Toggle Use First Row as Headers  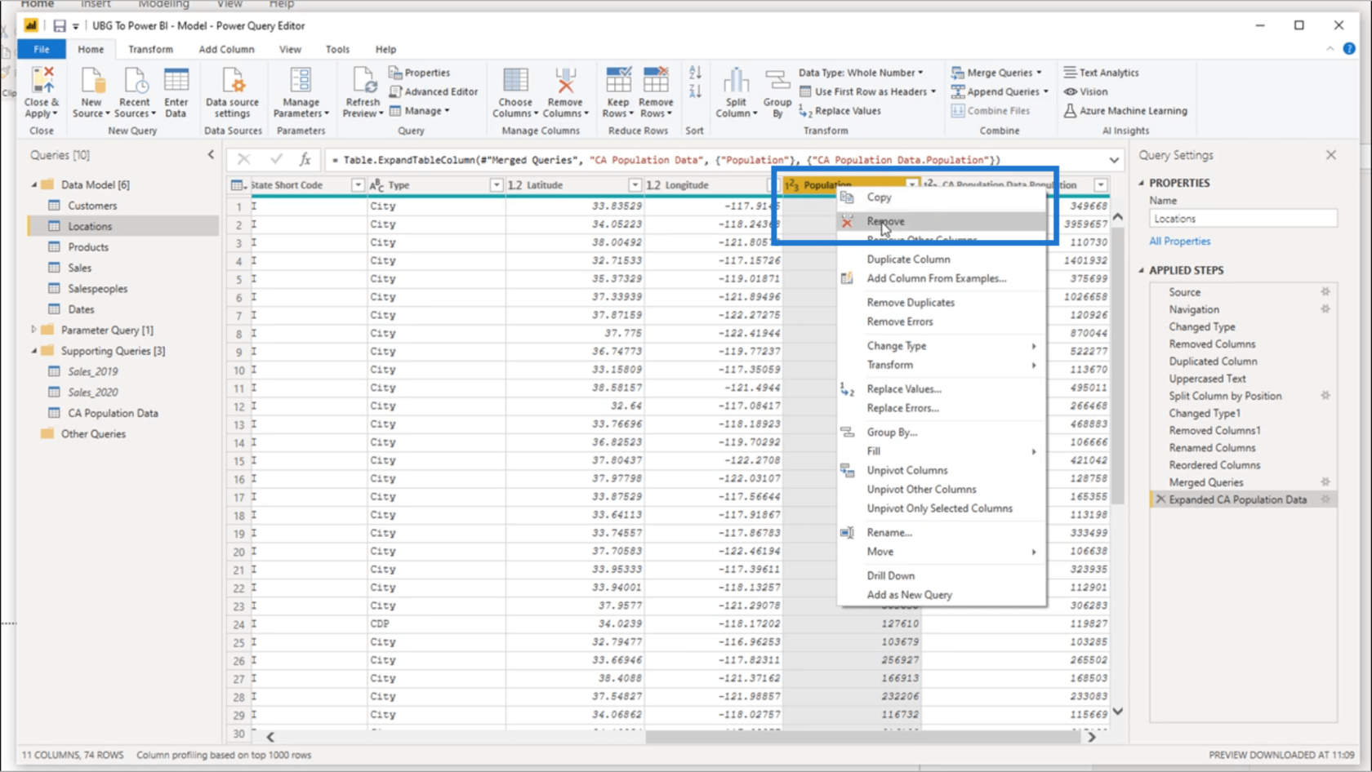tap(867, 91)
